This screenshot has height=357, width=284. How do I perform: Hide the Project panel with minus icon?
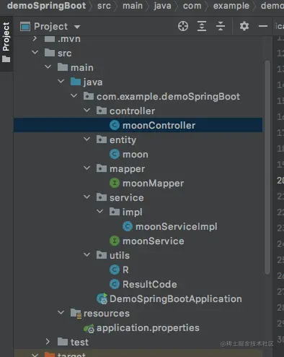point(263,26)
